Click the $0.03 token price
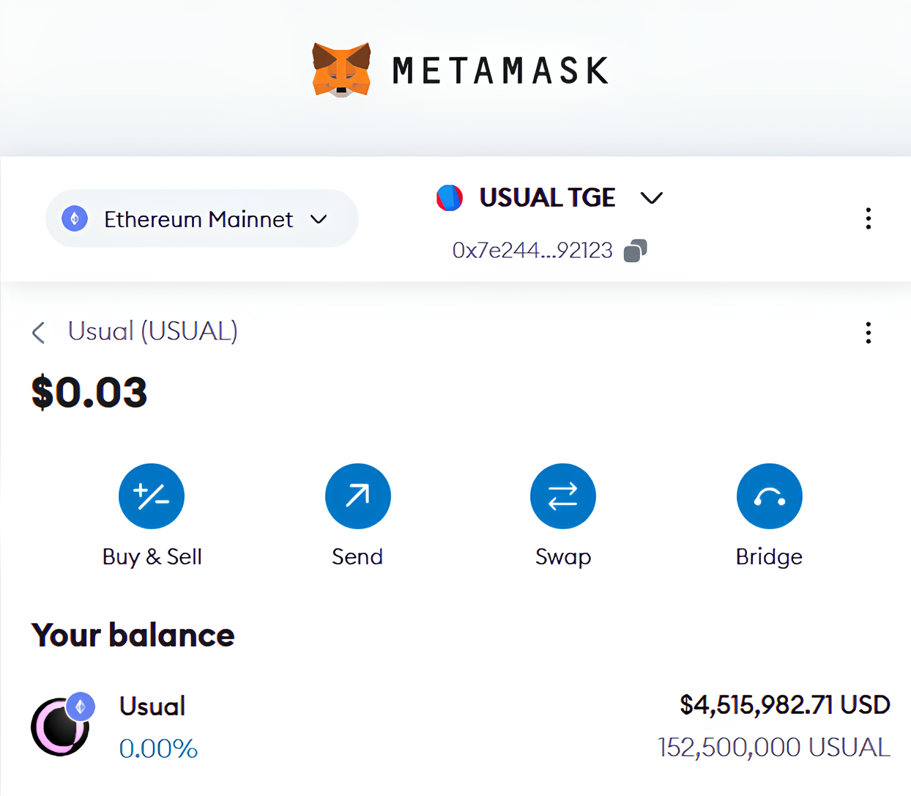The height and width of the screenshot is (796, 911). pyautogui.click(x=89, y=392)
